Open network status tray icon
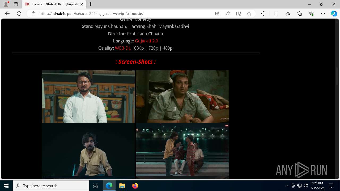Image resolution: width=340 pixels, height=191 pixels. point(299,186)
